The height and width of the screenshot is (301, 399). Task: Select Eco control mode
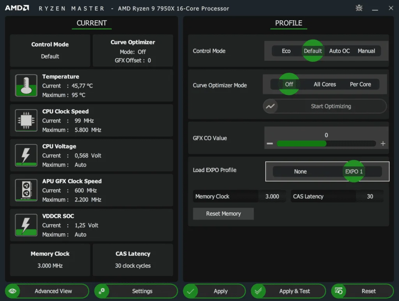pos(286,51)
